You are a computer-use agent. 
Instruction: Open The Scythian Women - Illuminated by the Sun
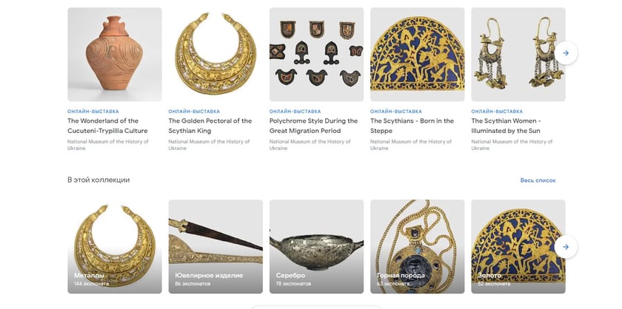click(506, 126)
